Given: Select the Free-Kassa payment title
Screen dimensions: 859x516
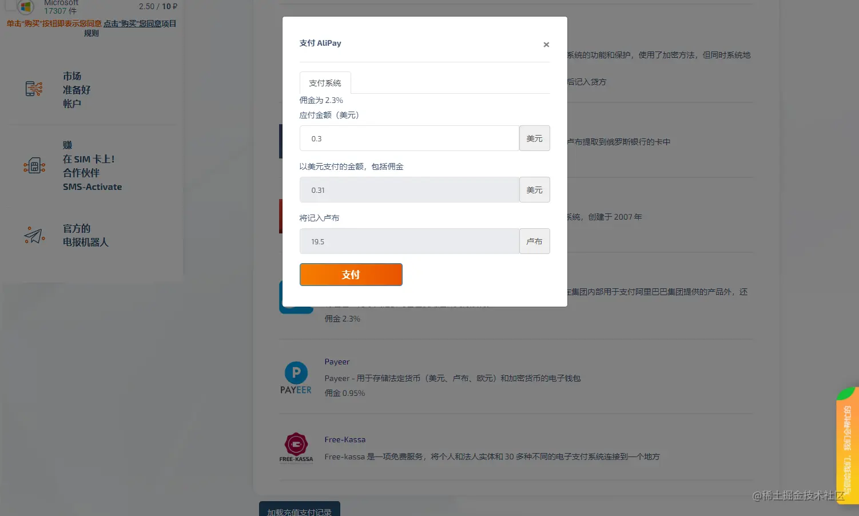Looking at the screenshot, I should pyautogui.click(x=345, y=439).
